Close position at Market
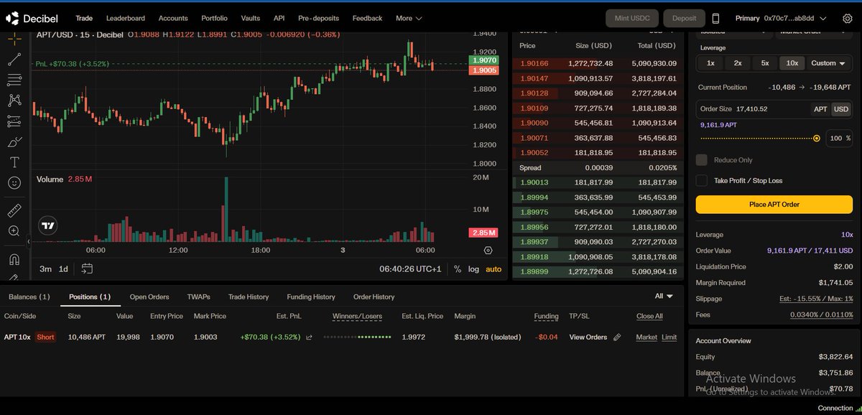Viewport: 862px width, 415px height. [646, 337]
